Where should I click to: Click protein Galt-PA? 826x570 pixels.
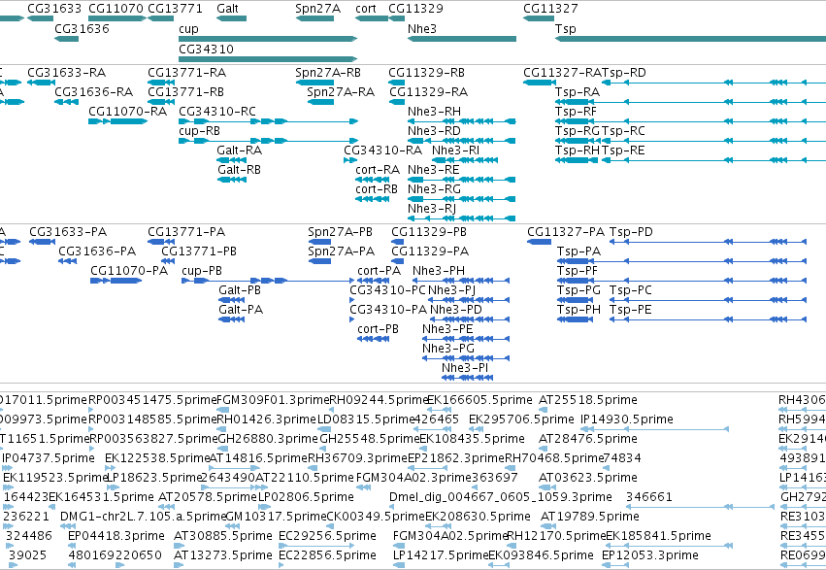point(232,319)
